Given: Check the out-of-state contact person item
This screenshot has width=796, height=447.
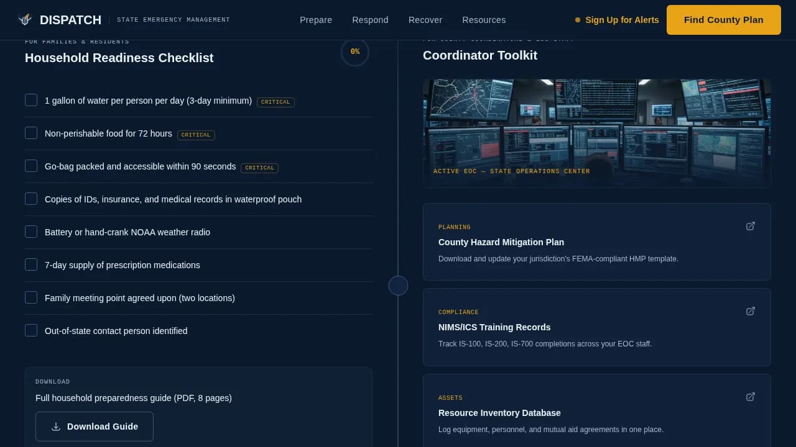Looking at the screenshot, I should (31, 330).
